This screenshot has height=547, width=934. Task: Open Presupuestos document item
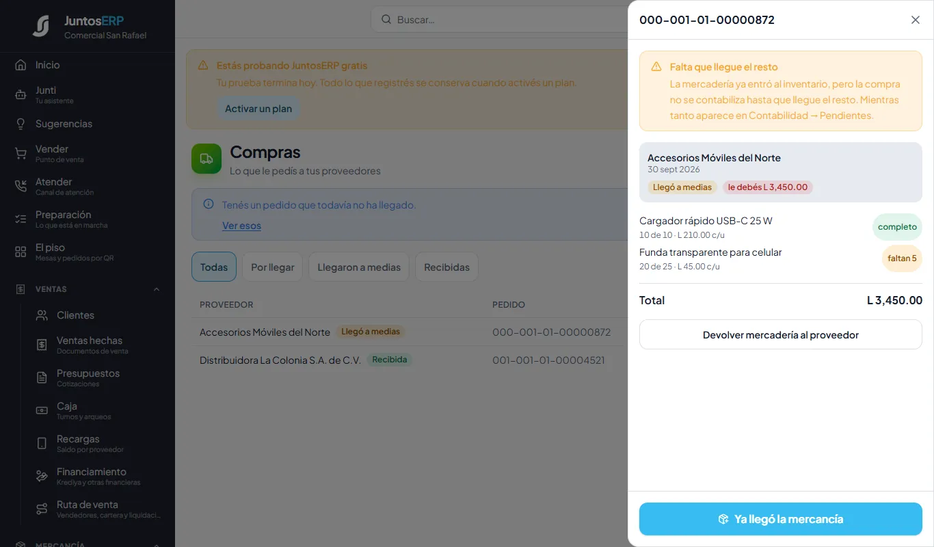pyautogui.click(x=98, y=377)
